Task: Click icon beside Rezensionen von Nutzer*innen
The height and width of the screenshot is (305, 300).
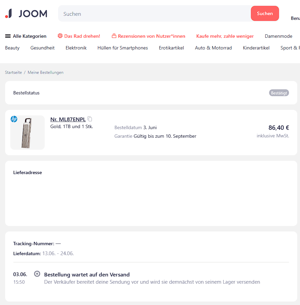Action: (x=114, y=36)
